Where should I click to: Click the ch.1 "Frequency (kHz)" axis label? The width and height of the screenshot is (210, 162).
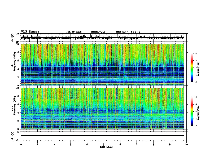15,61
